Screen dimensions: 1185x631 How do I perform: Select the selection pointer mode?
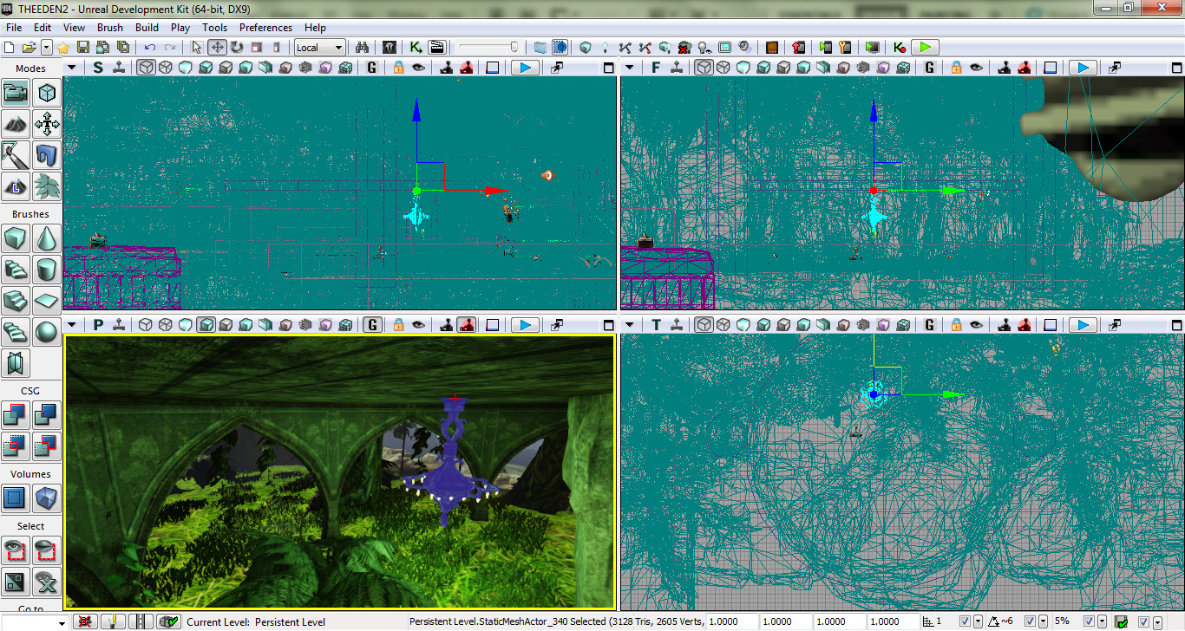196,47
